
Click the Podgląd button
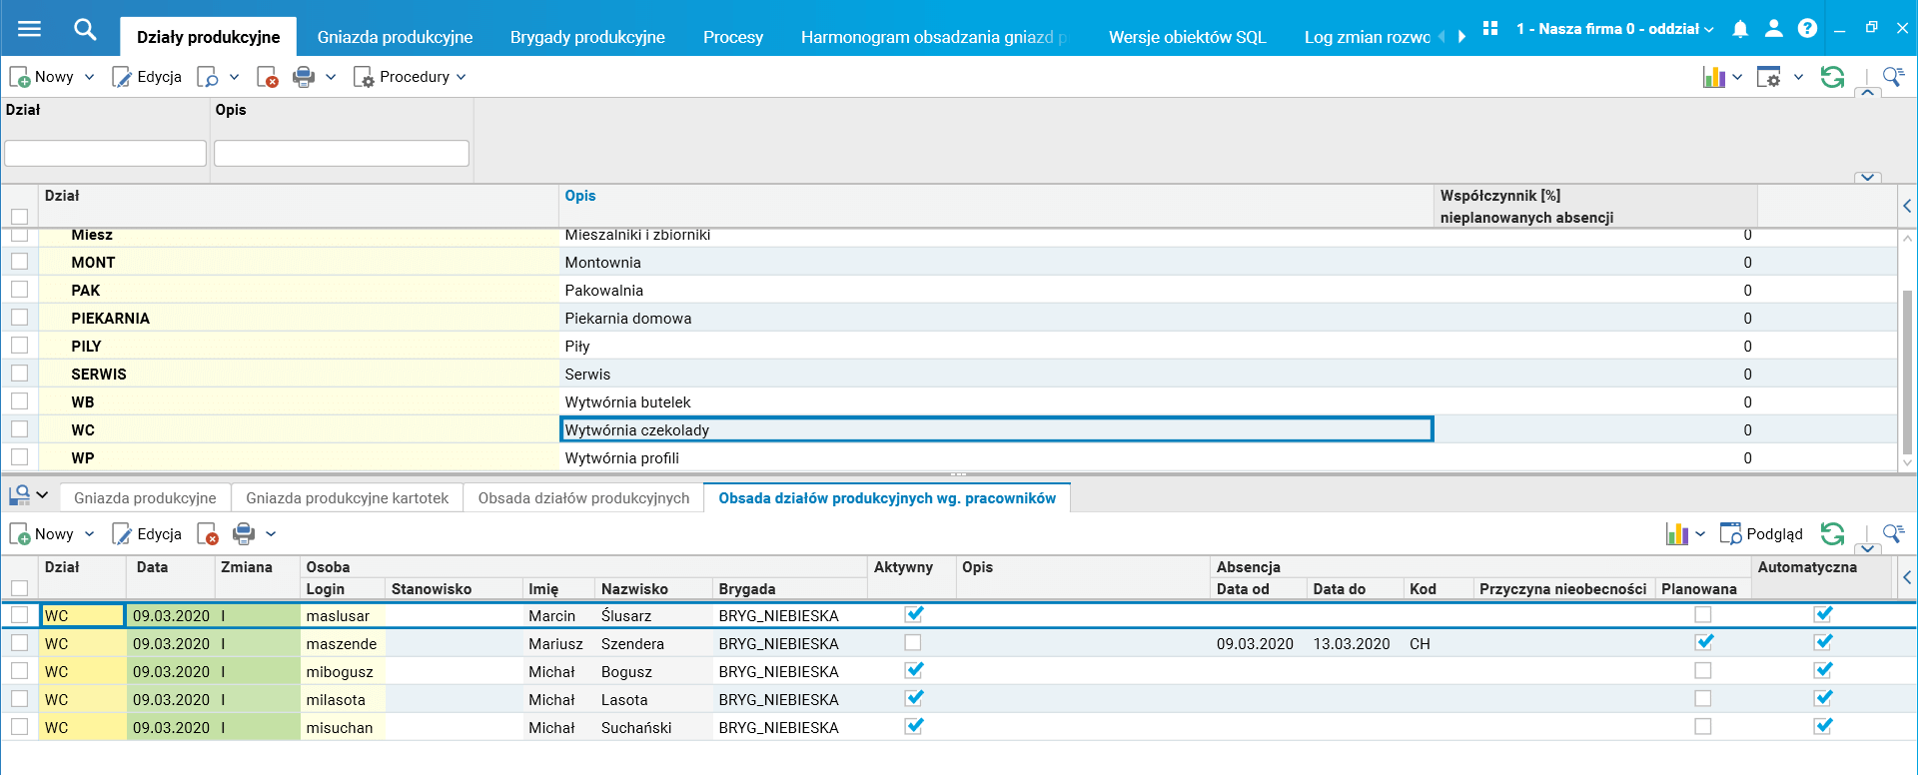1761,534
